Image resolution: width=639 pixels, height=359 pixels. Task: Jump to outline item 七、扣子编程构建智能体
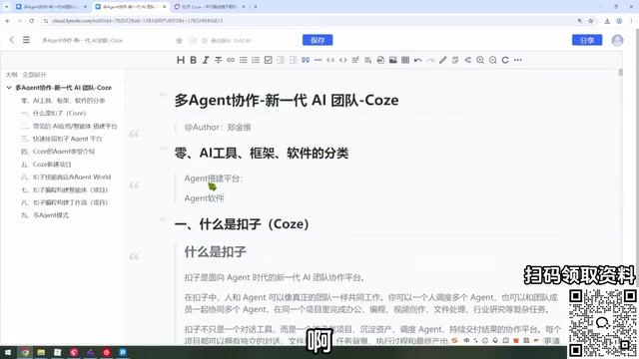pos(64,190)
